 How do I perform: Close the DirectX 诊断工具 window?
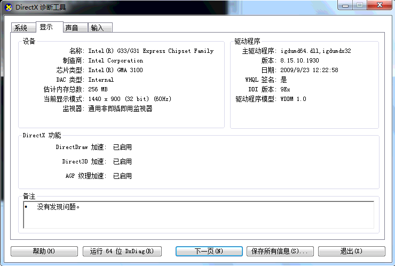(380, 5)
